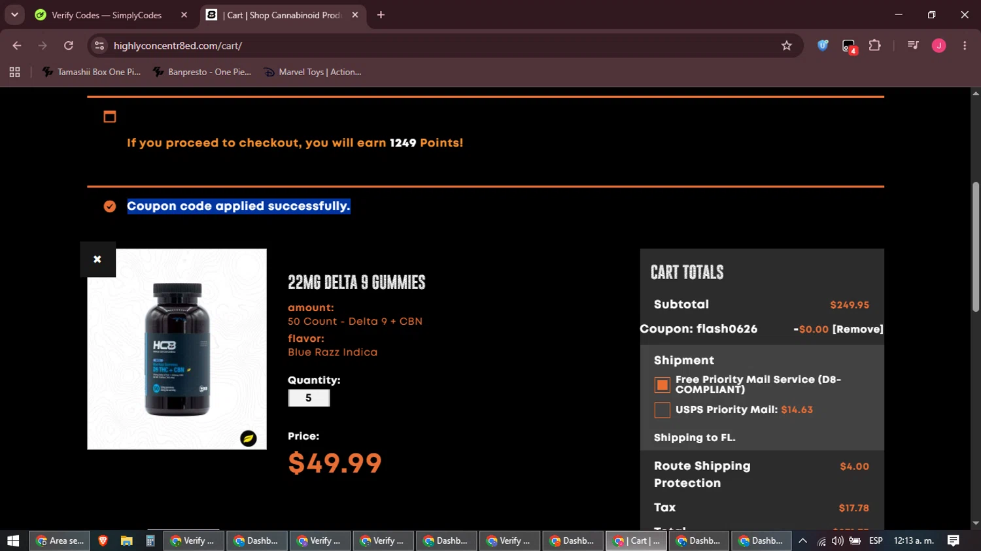Click the "1249 Points!" text
981x551 pixels.
pyautogui.click(x=426, y=142)
